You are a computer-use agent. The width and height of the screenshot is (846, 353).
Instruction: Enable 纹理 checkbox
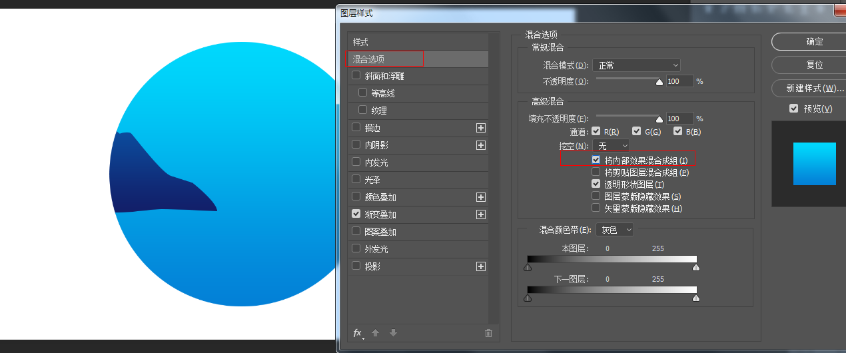(x=362, y=110)
